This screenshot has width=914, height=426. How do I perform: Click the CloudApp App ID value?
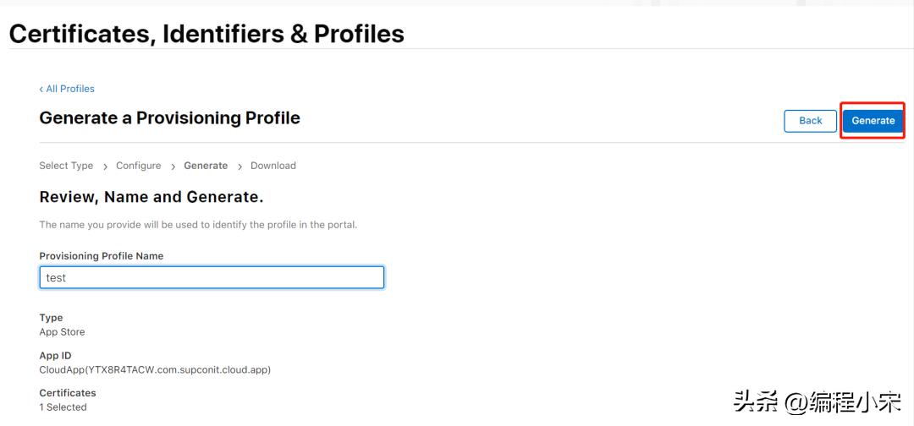155,369
